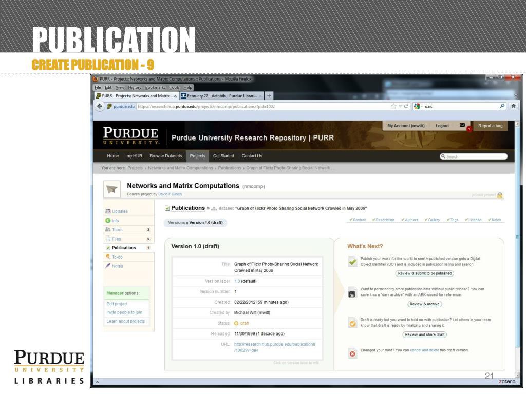This screenshot has width=526, height=394.
Task: Click Review and share draft button
Action: click(424, 334)
